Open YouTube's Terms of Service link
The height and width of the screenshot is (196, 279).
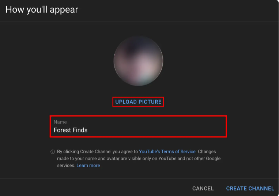tap(167, 151)
